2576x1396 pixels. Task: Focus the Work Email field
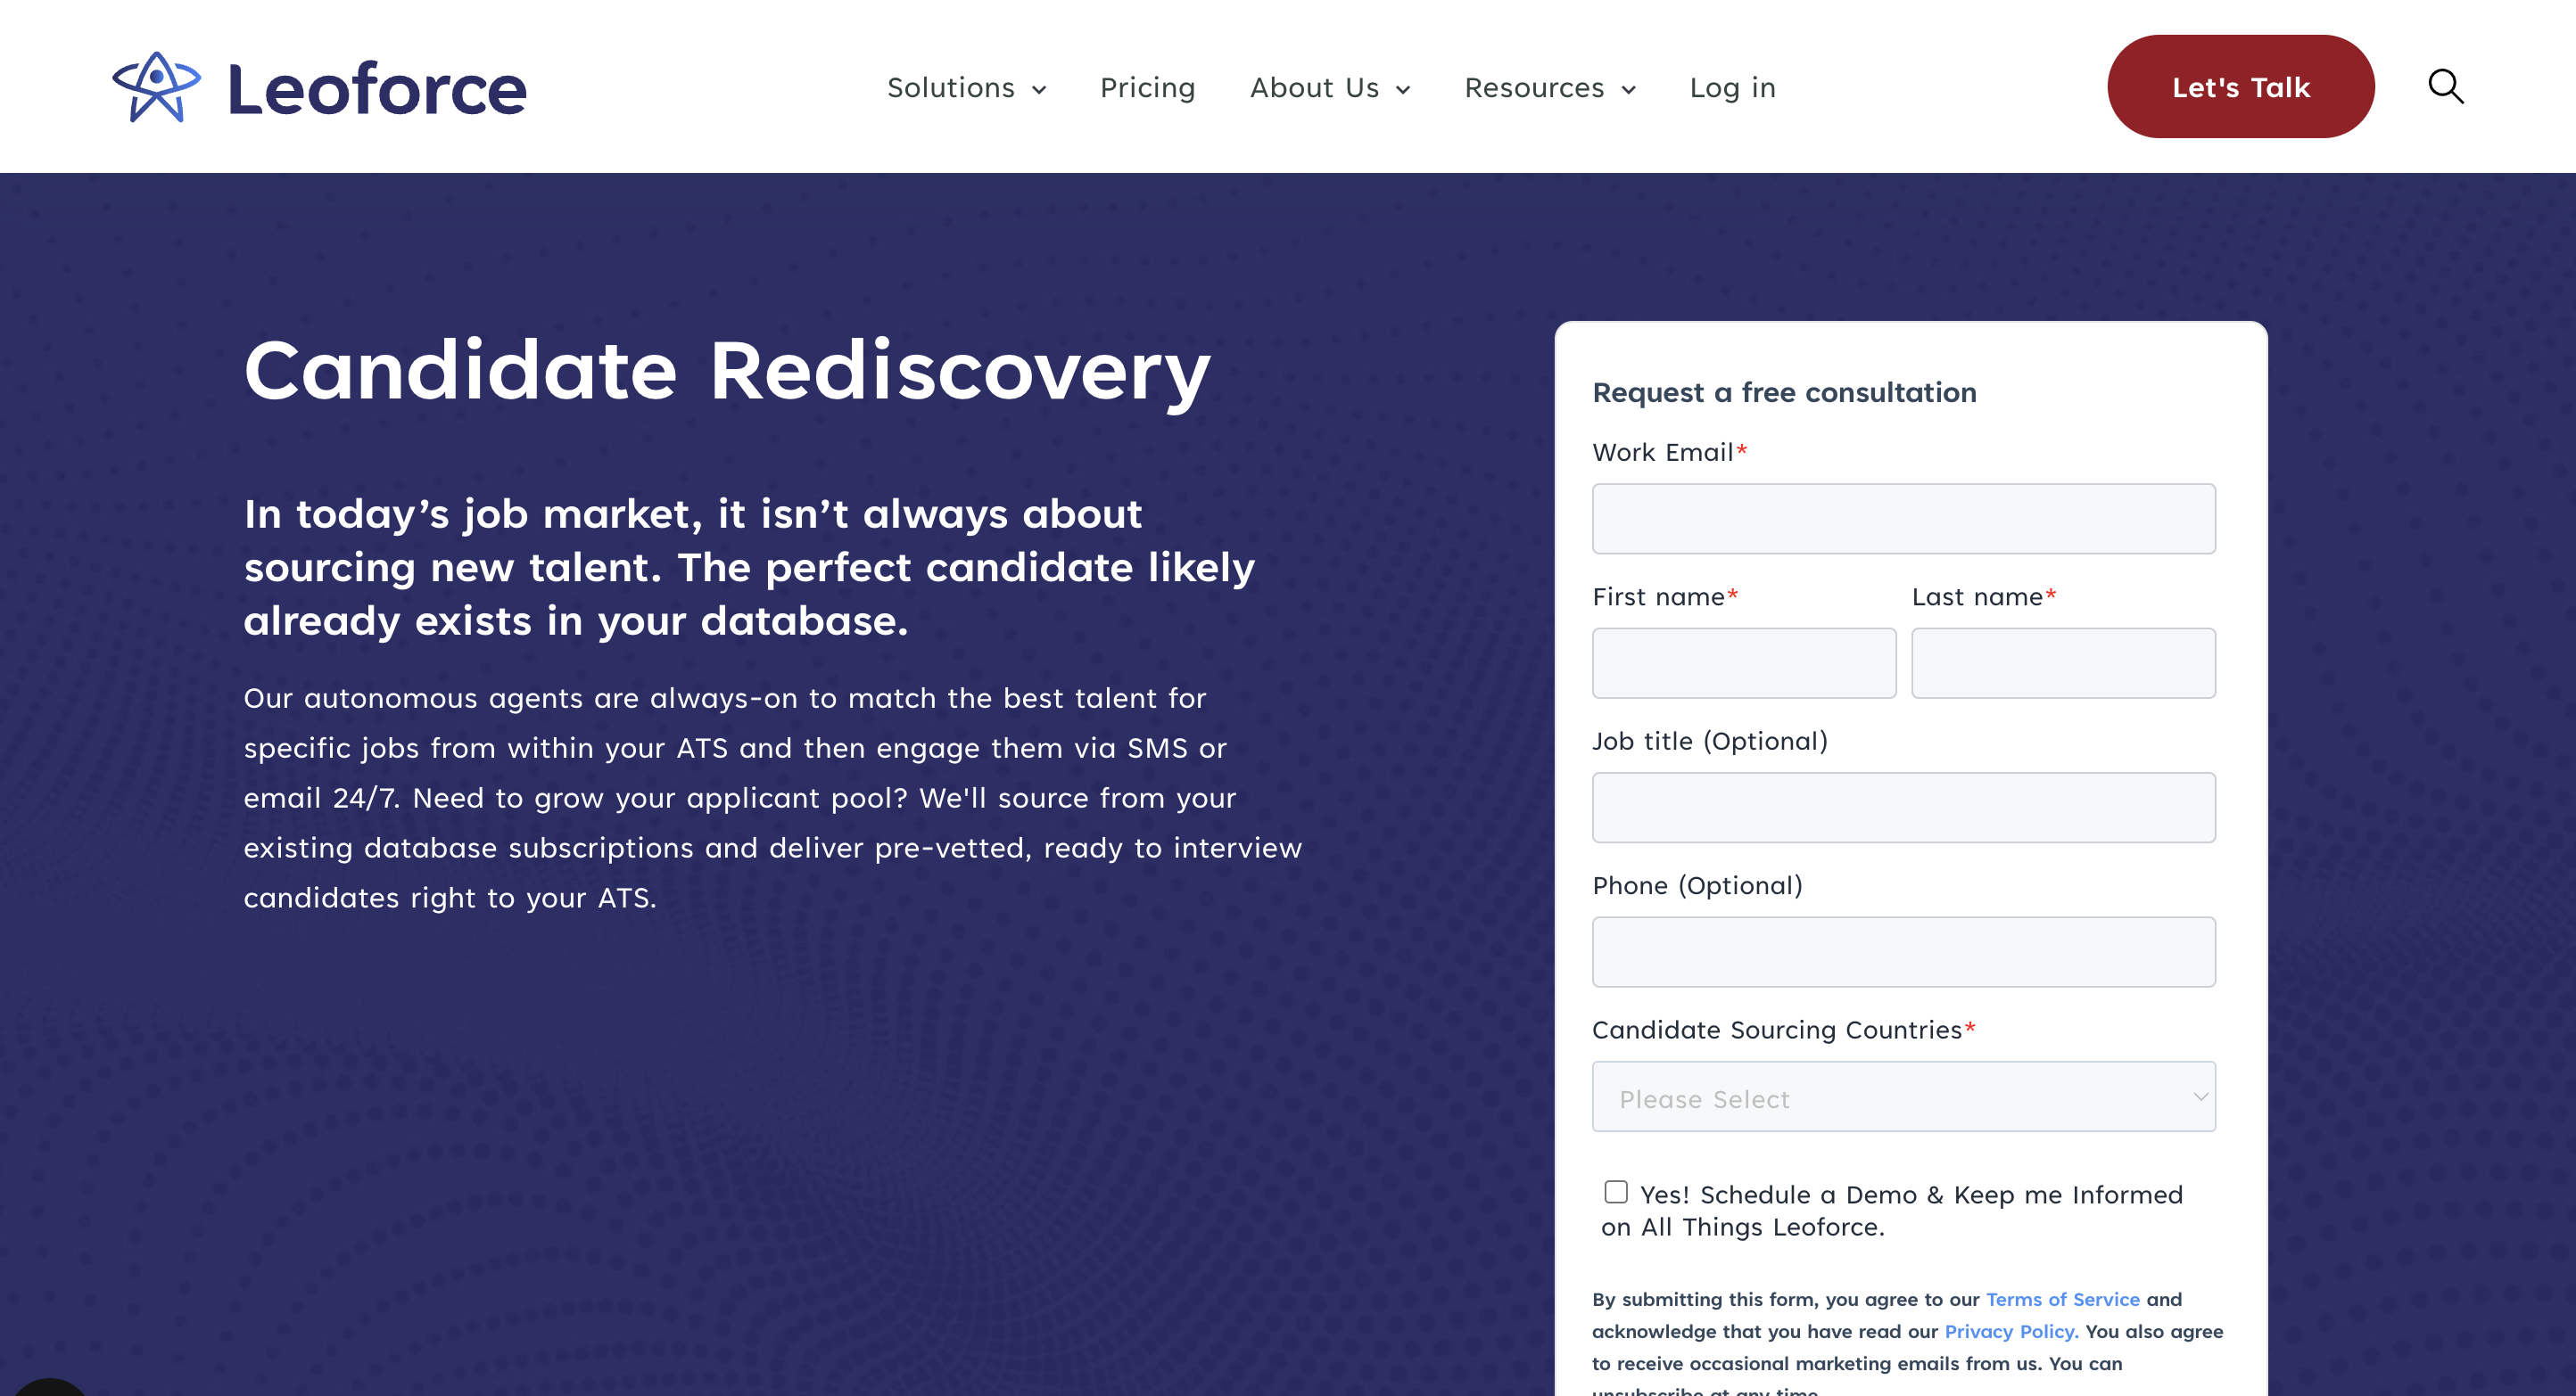(x=1903, y=519)
